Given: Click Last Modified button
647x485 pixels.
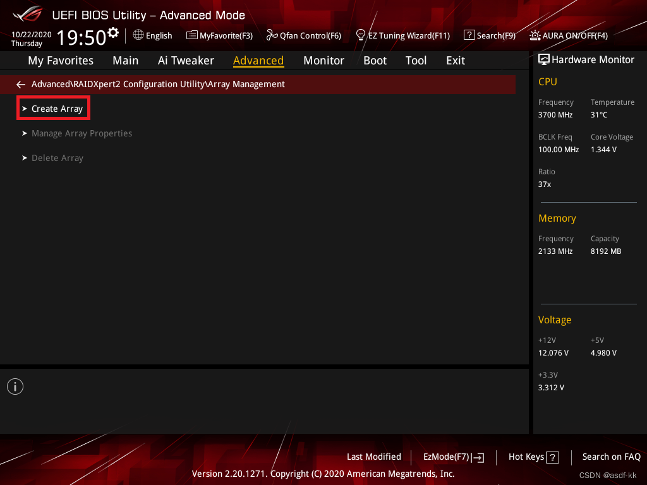Looking at the screenshot, I should tap(374, 457).
